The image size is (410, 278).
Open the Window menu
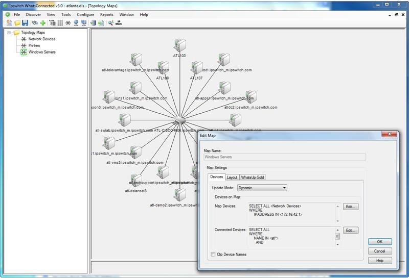(x=127, y=15)
